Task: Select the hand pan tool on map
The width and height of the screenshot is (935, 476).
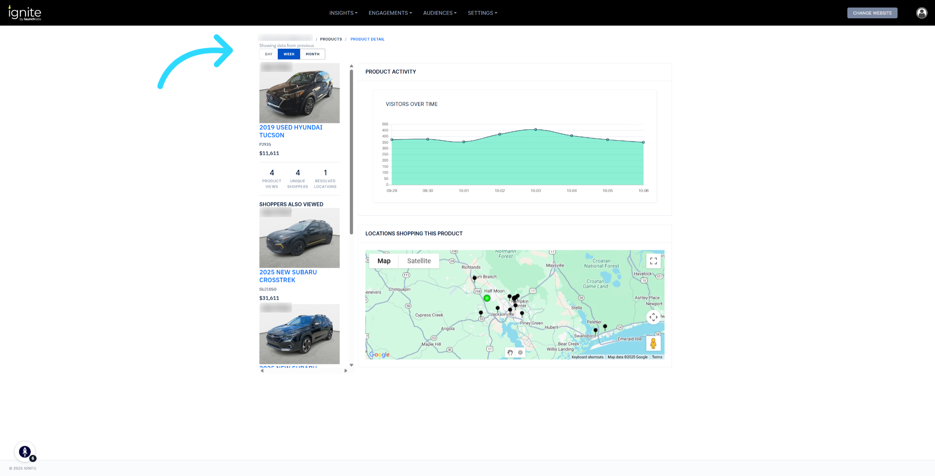Action: (x=510, y=353)
